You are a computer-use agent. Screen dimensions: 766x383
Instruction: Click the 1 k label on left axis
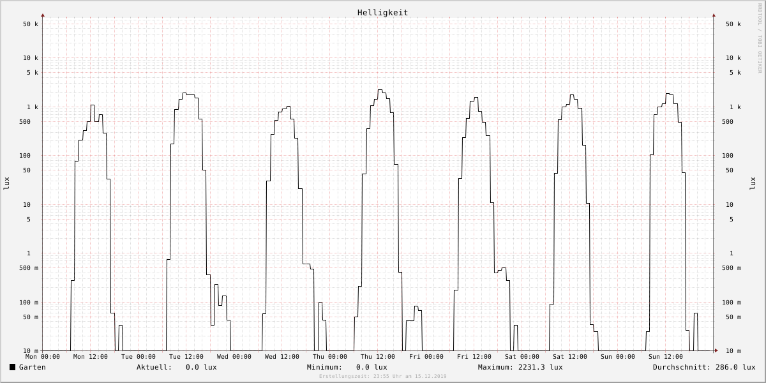click(33, 107)
